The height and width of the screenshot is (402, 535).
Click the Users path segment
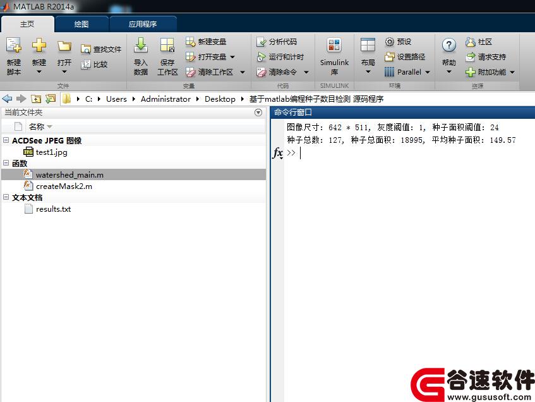(x=116, y=99)
